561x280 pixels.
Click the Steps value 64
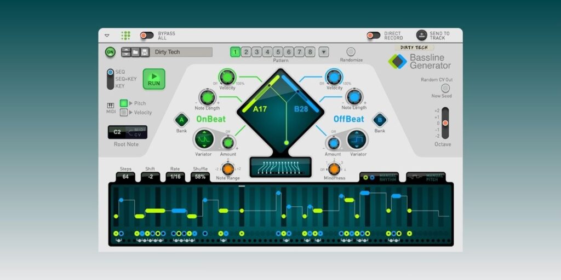125,177
